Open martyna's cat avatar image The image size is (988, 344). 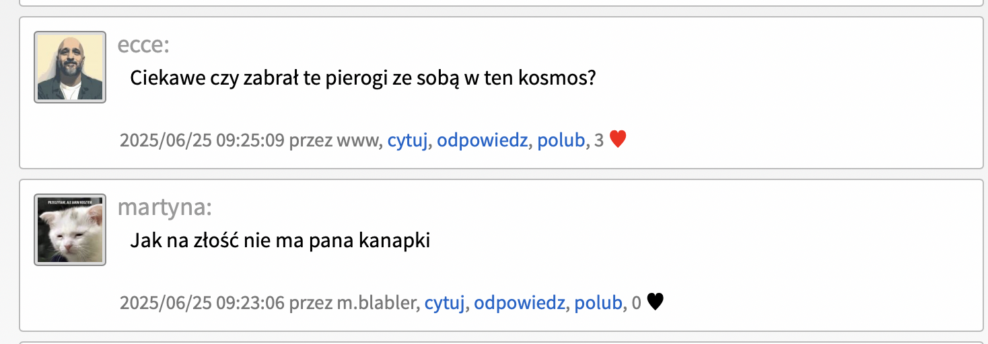click(70, 230)
